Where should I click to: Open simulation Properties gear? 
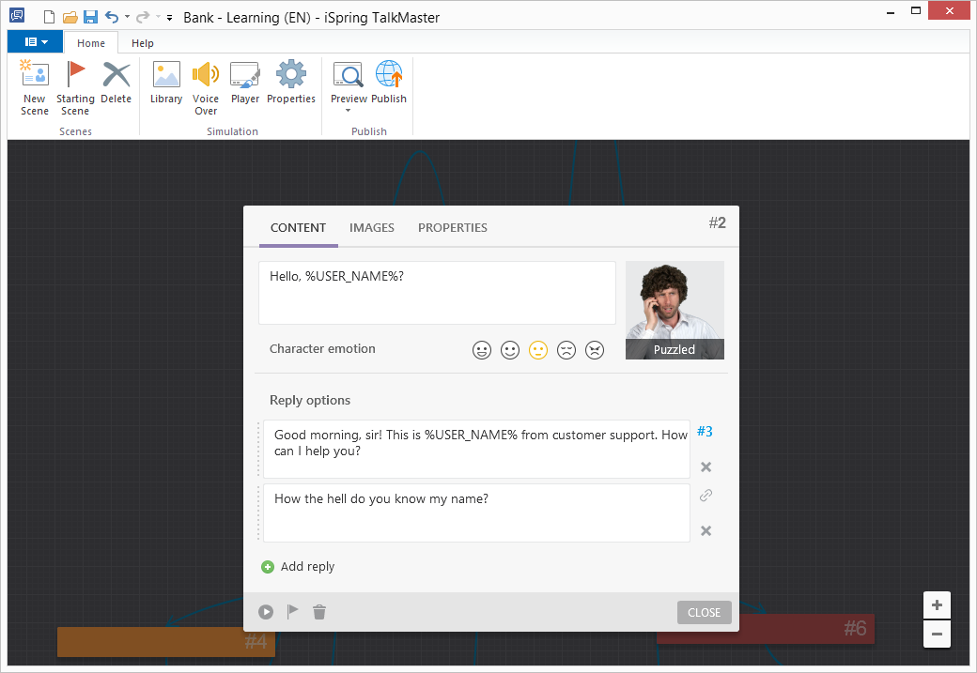(x=291, y=83)
